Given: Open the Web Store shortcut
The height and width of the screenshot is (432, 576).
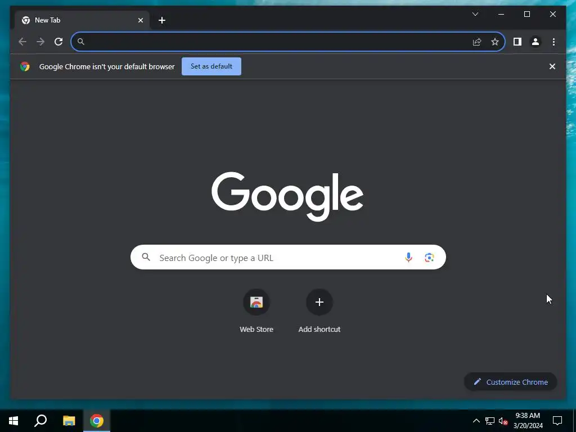Looking at the screenshot, I should 256,302.
